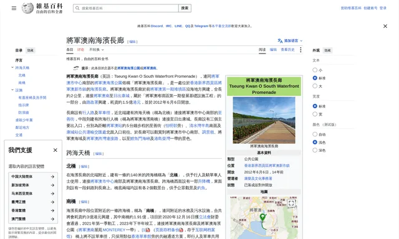Open the 编辑 edit tab
This screenshot has height=239, width=399.
tap(273, 50)
